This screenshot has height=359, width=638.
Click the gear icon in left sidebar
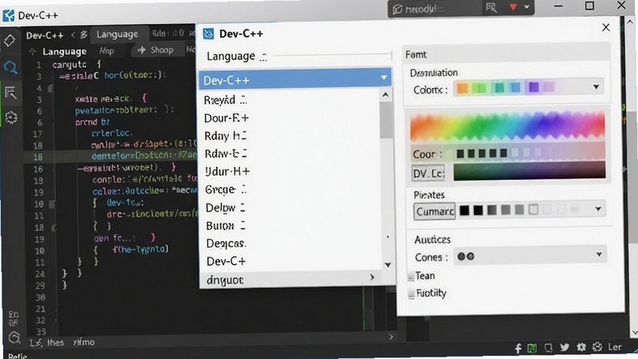[x=11, y=117]
